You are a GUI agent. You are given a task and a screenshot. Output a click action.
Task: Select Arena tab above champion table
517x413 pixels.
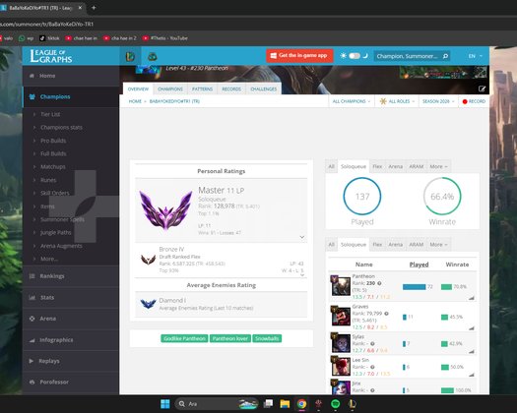[x=395, y=245]
